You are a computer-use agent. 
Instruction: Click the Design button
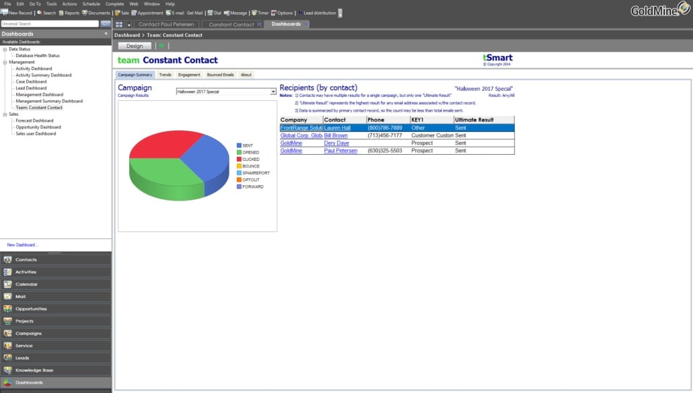point(135,46)
